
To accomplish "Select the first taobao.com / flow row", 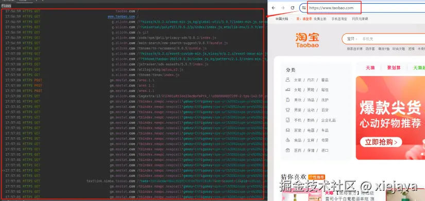I will click(133, 11).
